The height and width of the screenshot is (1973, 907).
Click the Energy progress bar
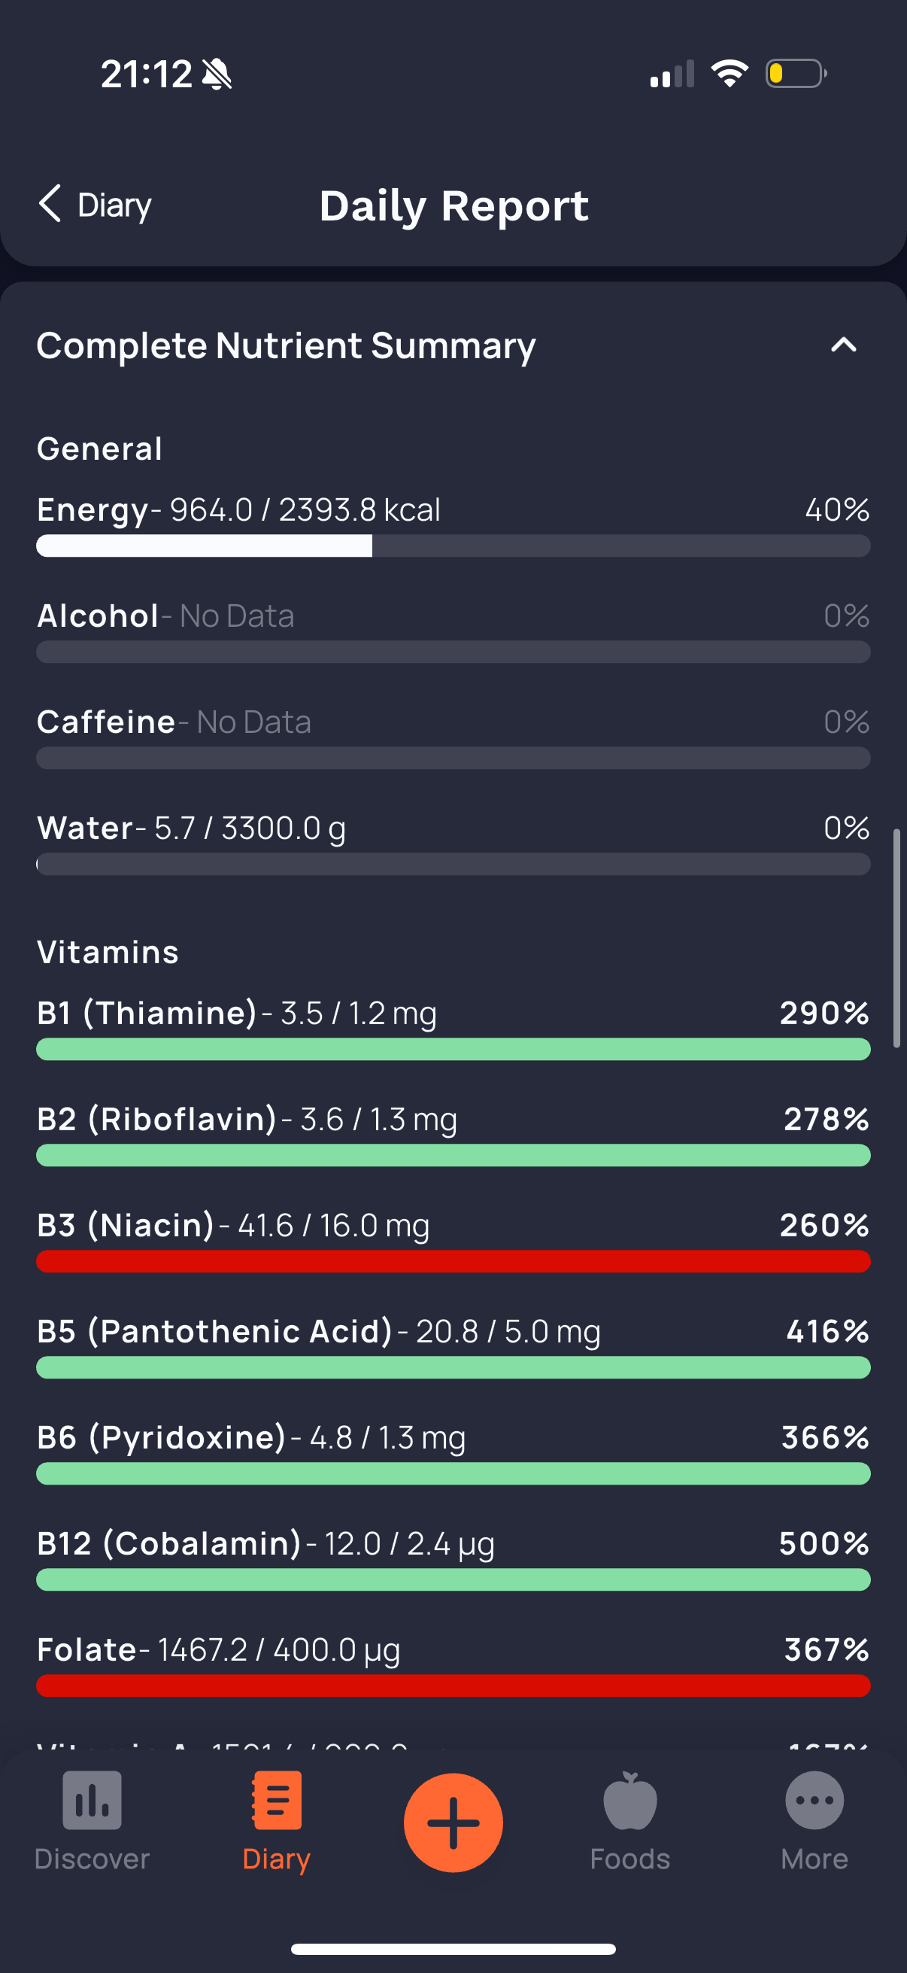point(453,546)
